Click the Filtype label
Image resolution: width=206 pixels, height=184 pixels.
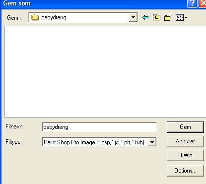[x=13, y=142]
